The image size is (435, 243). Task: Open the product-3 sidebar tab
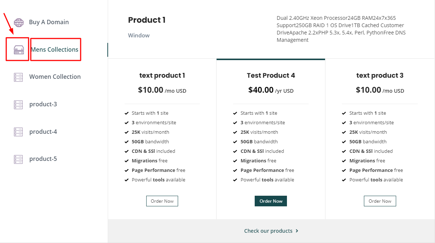coord(43,104)
